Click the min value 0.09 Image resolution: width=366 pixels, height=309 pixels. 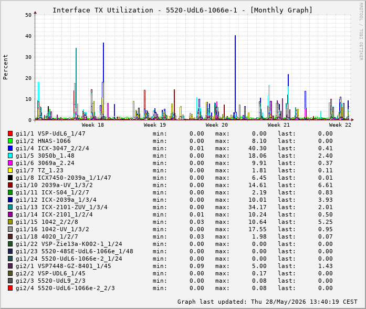click(197, 266)
